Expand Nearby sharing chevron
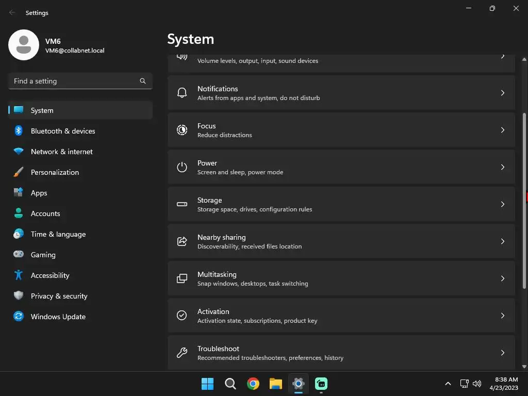This screenshot has height=396, width=528. [503, 241]
